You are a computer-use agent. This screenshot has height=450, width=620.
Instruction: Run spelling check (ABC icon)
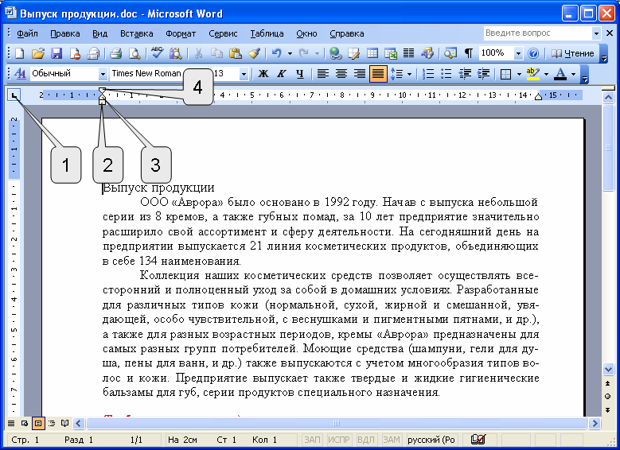pyautogui.click(x=158, y=53)
